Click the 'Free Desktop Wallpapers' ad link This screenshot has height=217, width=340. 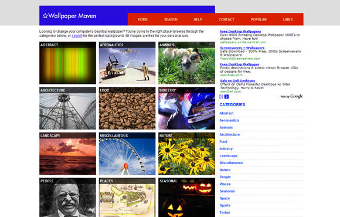(240, 31)
